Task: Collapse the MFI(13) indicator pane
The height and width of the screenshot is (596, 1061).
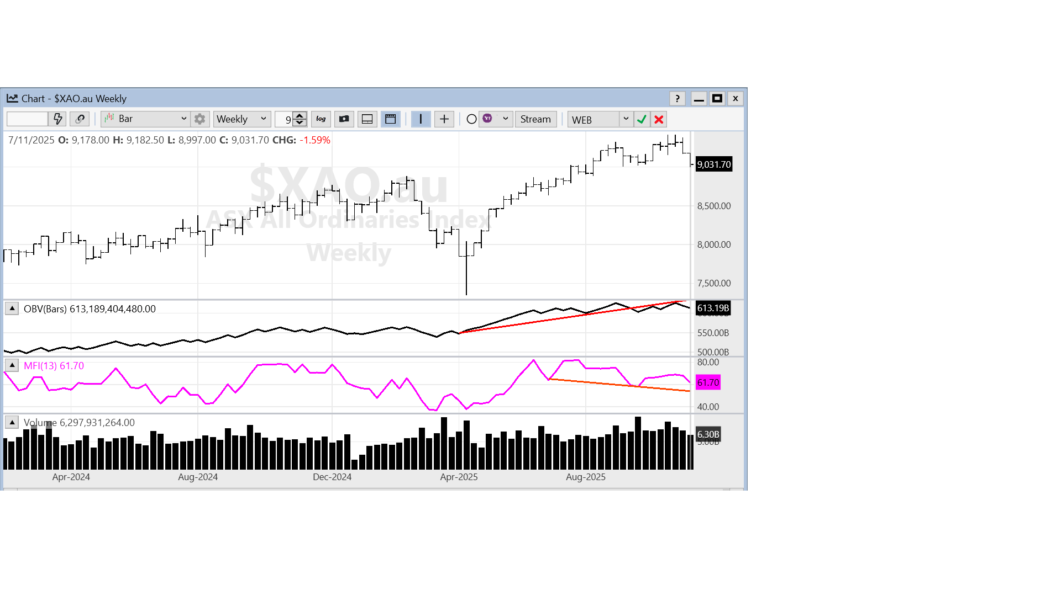Action: click(12, 365)
